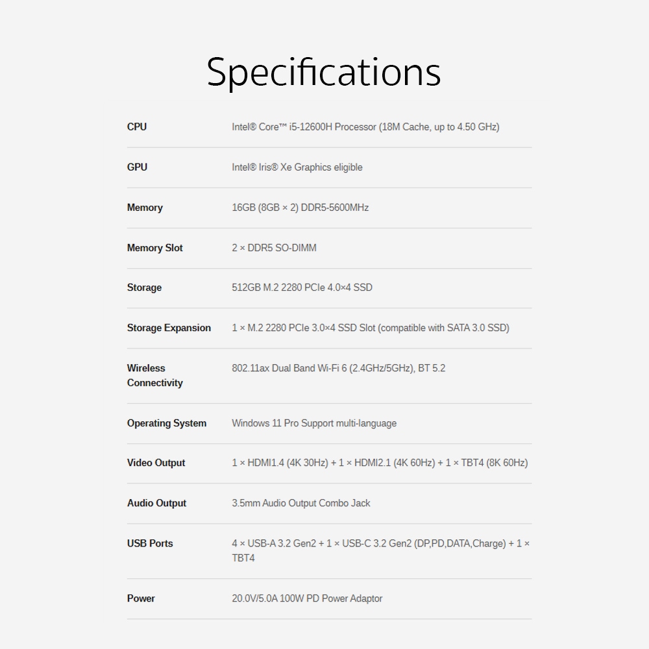Click the 2 × DDR5 SO-DIMM value
Screen dimensions: 649x649
pyautogui.click(x=274, y=247)
